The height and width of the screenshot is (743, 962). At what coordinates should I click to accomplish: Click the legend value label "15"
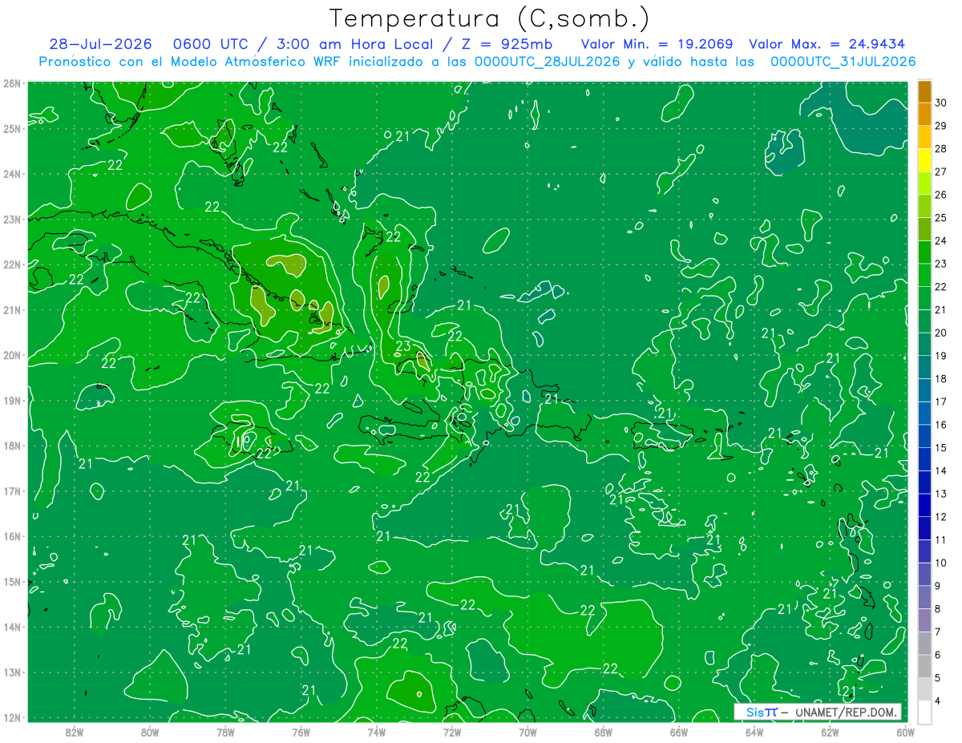tap(942, 447)
